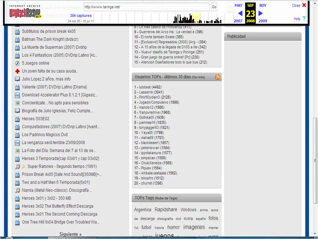318x239 pixels.
Task: Click TV icon beside Los Padrinos Magicos Dvd
Action: pos(17,135)
